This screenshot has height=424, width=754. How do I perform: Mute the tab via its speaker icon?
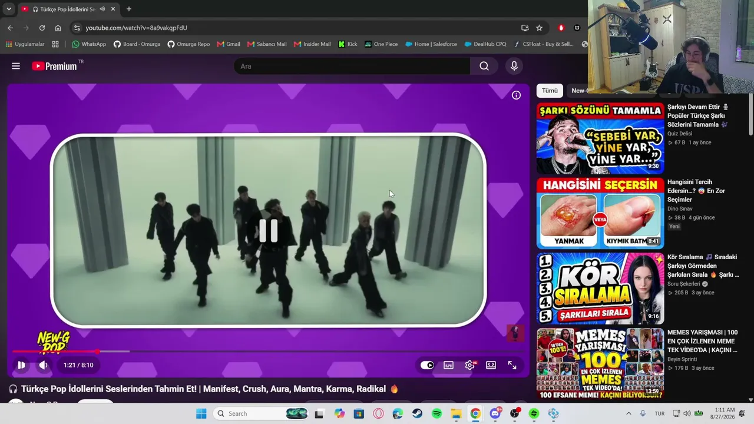(102, 9)
